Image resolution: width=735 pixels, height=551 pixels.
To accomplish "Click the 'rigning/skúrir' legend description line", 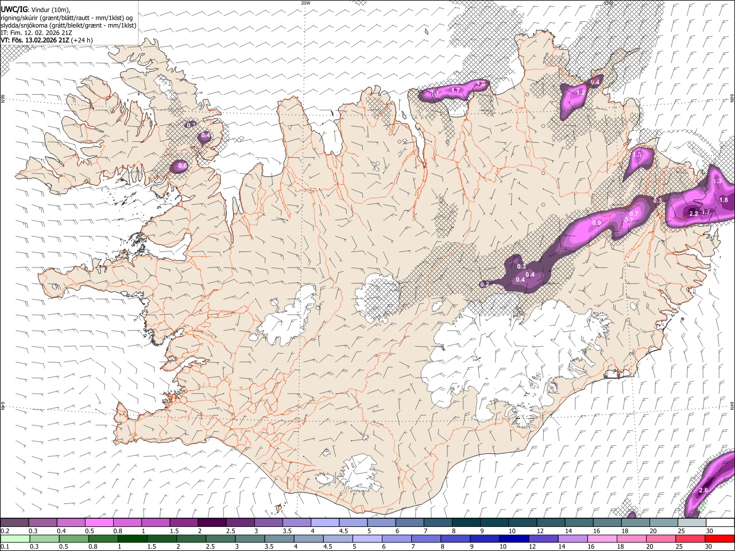I will (x=67, y=17).
